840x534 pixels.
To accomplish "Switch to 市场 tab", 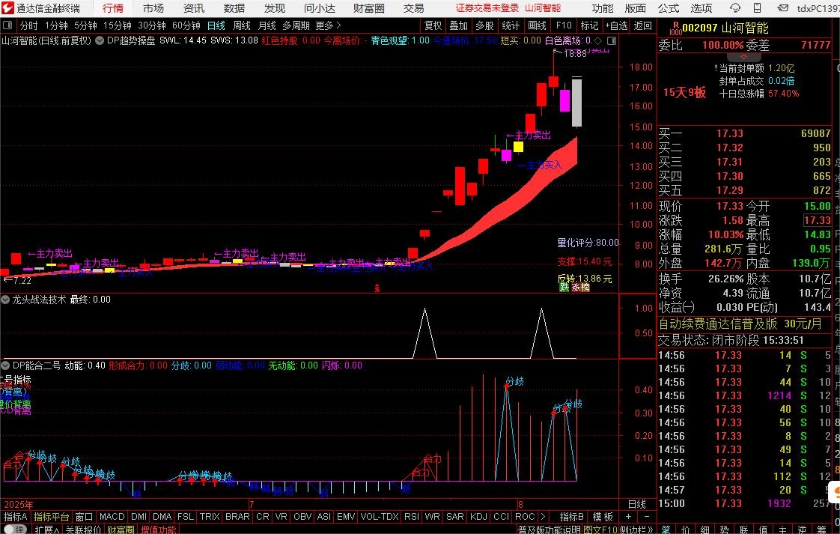I will click(x=153, y=8).
